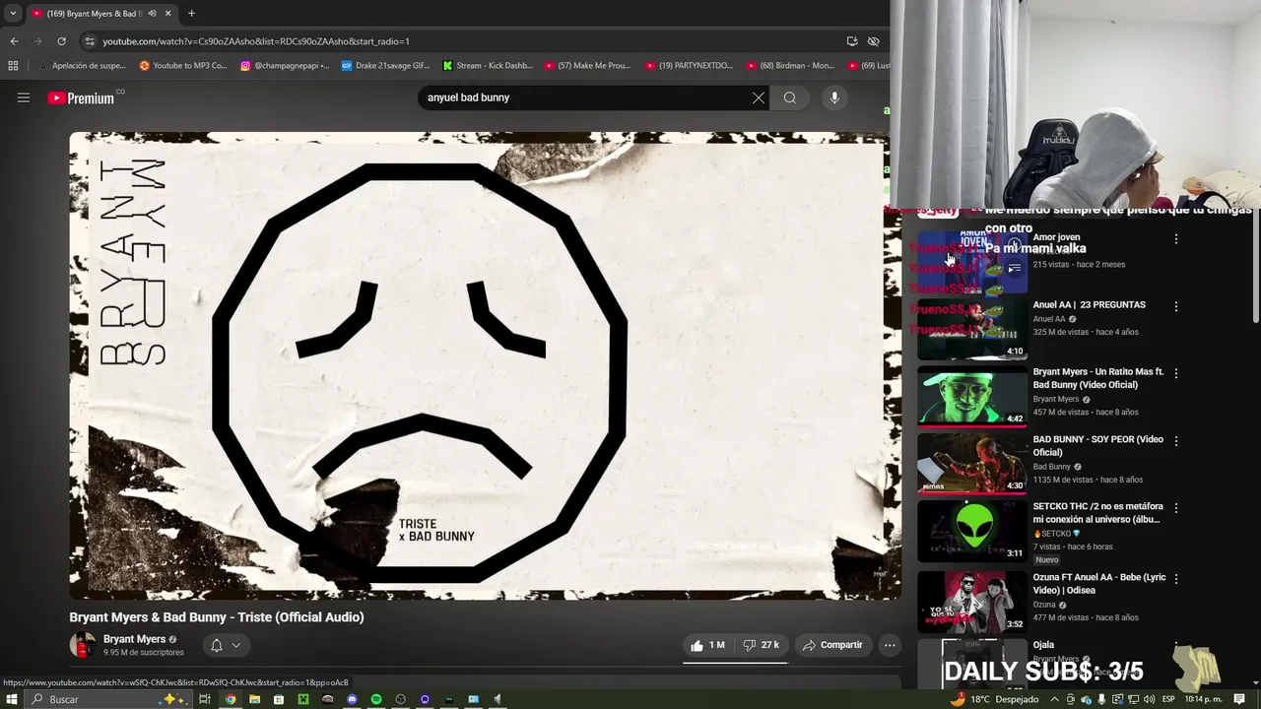Open Un Ratito Mas ft. Bad Bunny title
The height and width of the screenshot is (709, 1261).
click(1097, 378)
